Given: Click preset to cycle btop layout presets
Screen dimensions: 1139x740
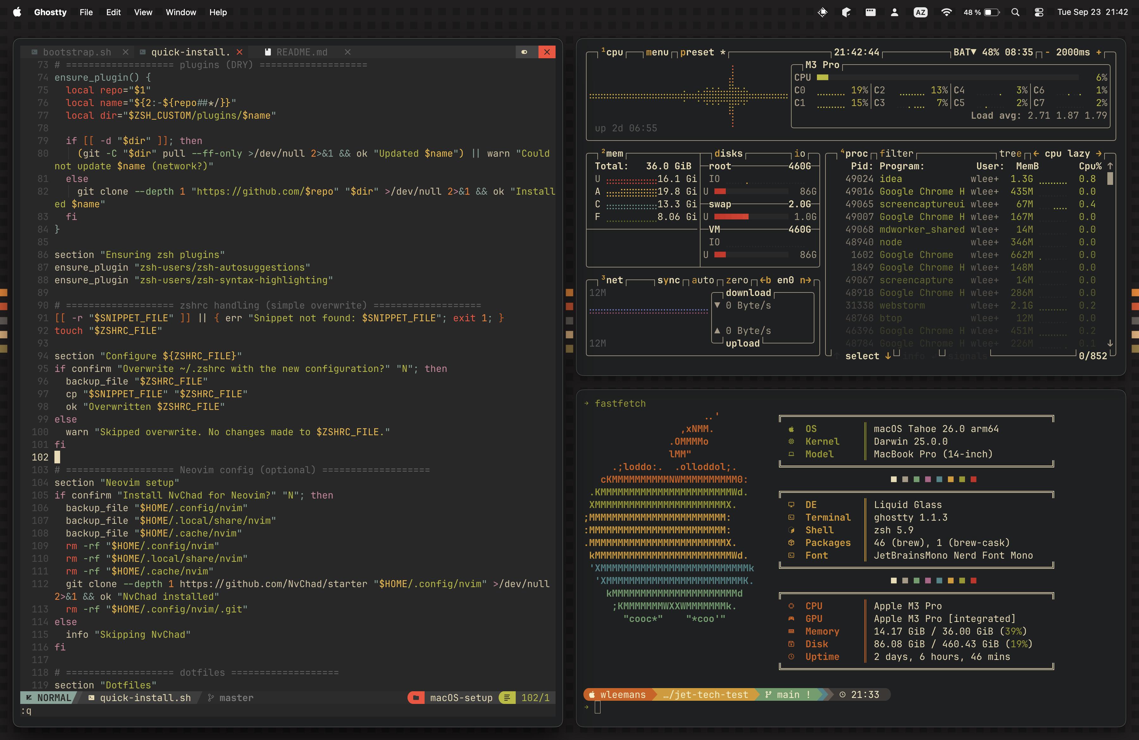Looking at the screenshot, I should click(x=697, y=53).
